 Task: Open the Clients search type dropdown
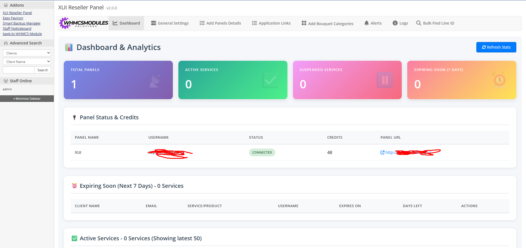pos(27,53)
